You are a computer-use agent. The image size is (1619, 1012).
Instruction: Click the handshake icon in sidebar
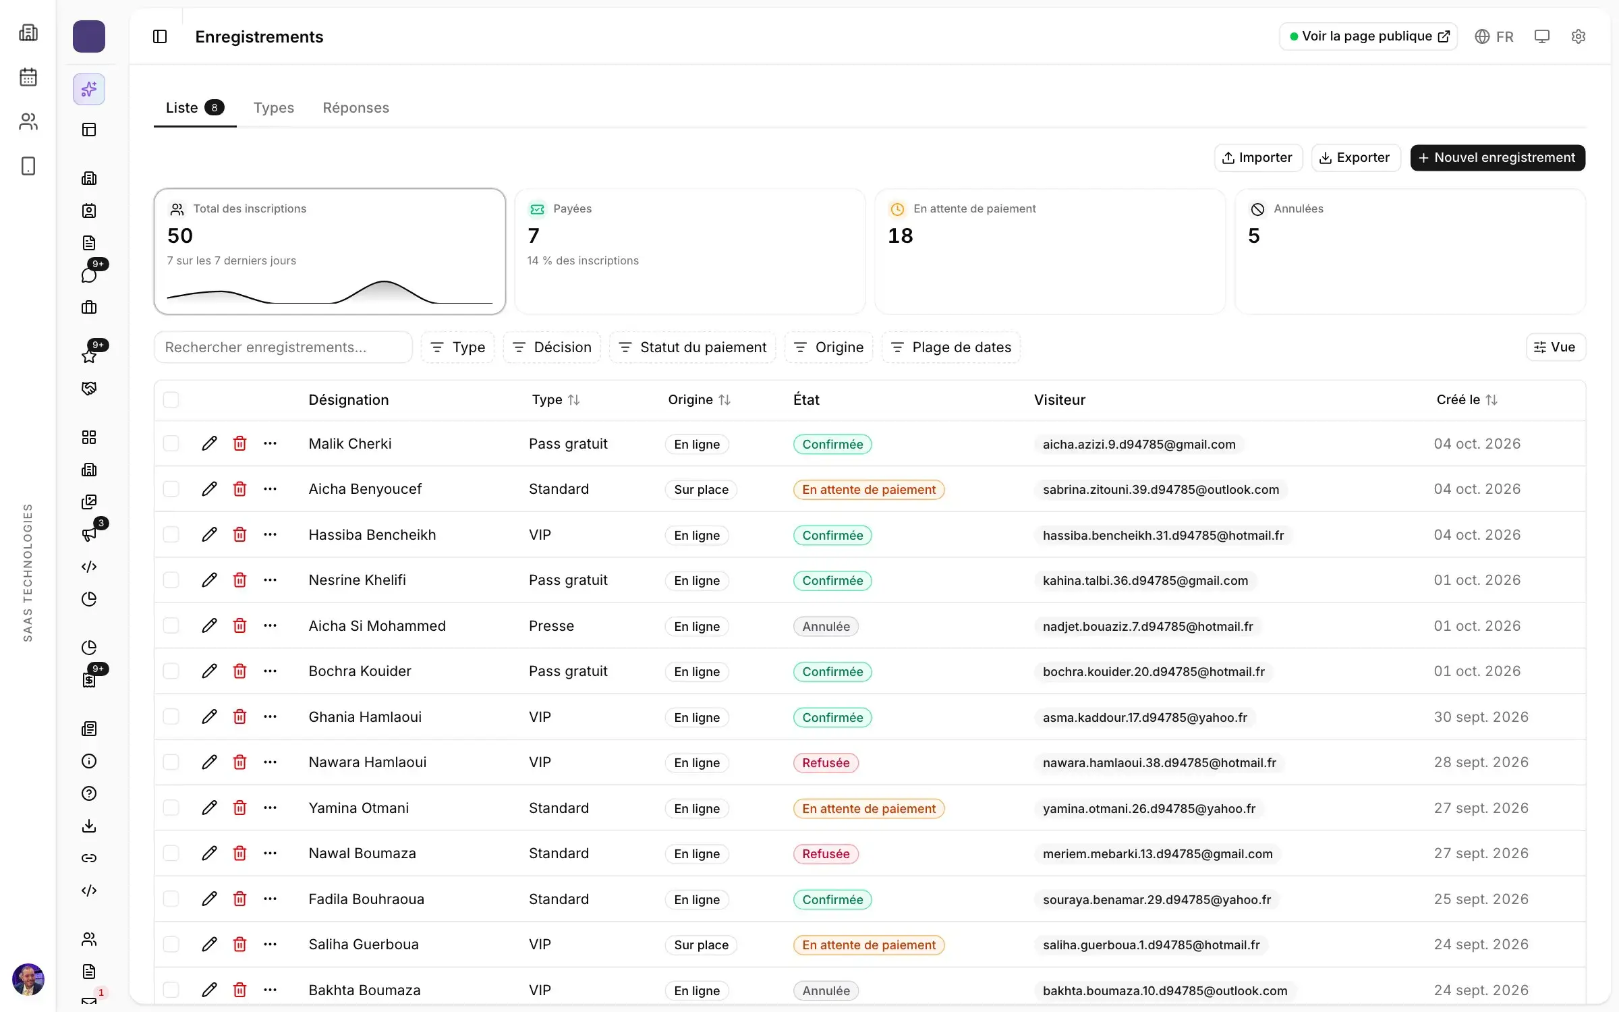point(89,389)
